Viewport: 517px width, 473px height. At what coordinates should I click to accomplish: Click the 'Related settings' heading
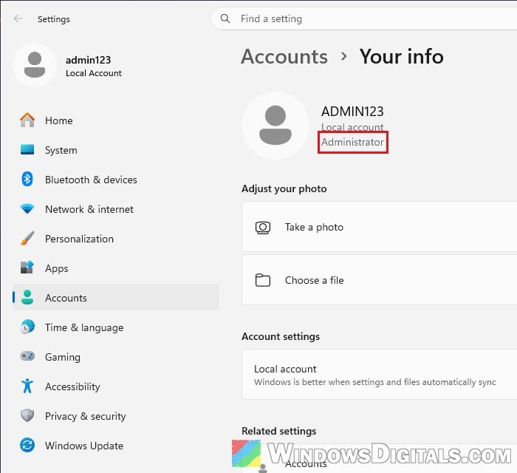(x=279, y=431)
